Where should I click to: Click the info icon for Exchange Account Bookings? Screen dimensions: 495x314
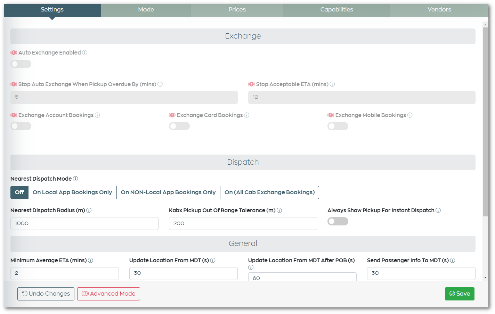[x=98, y=115]
